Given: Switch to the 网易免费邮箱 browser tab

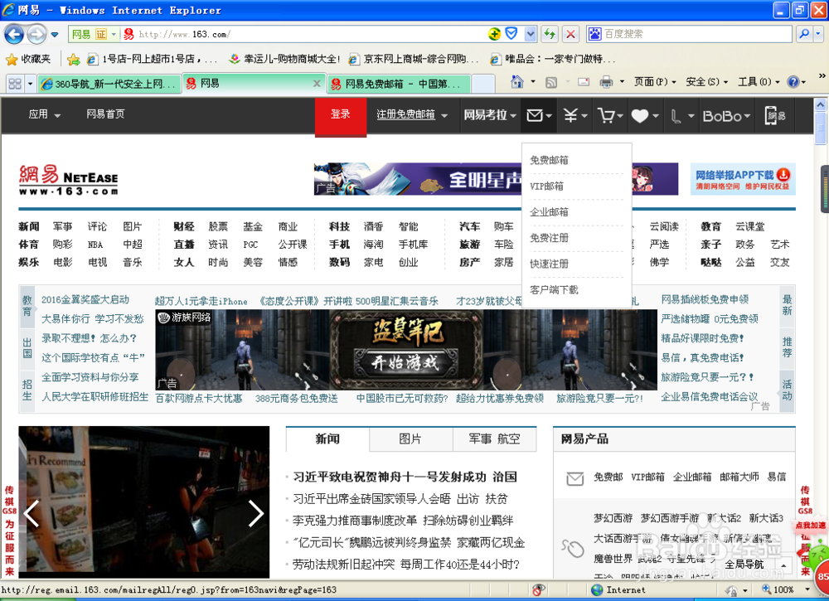Looking at the screenshot, I should [x=398, y=84].
